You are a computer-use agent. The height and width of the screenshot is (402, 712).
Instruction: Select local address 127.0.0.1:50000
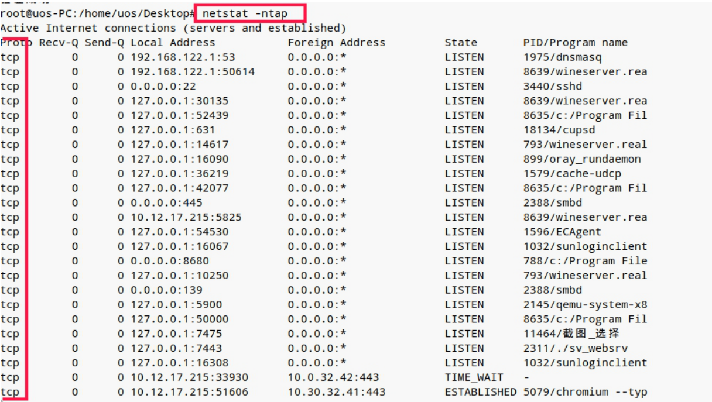tap(180, 319)
